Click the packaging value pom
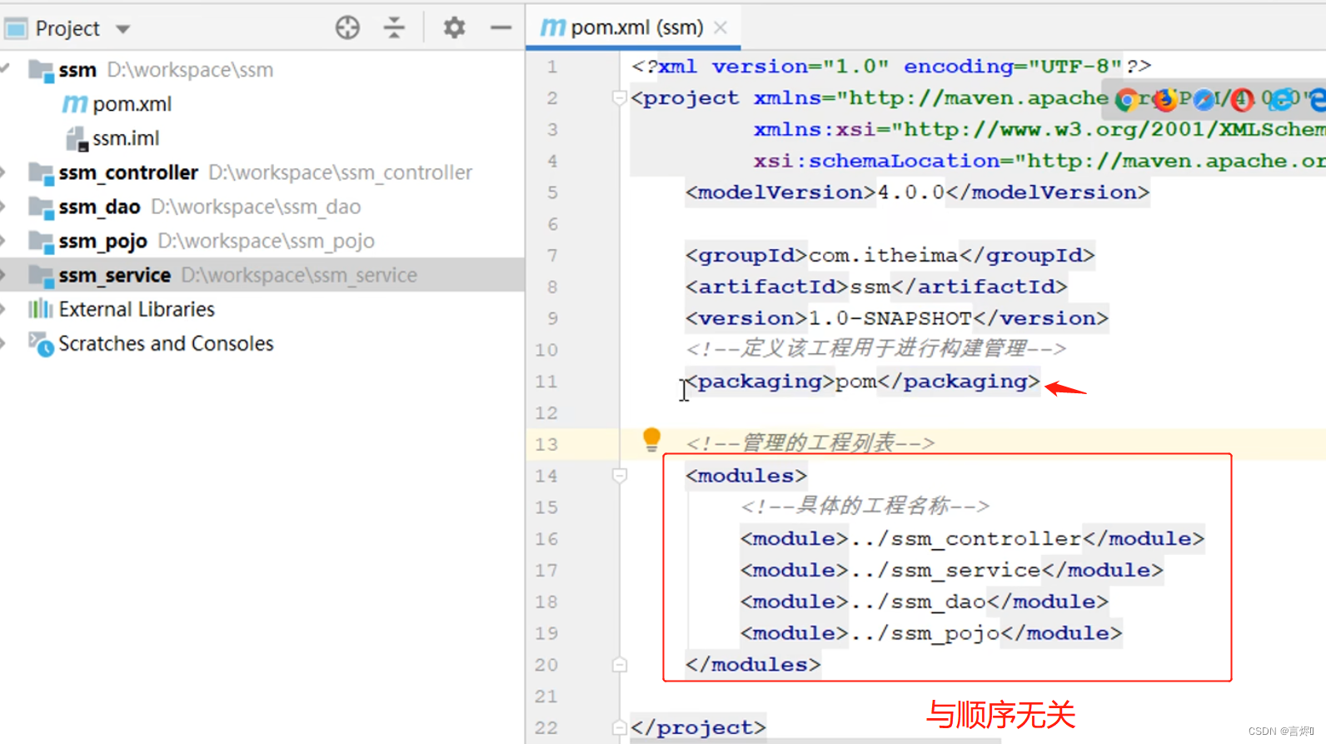Image resolution: width=1326 pixels, height=744 pixels. 856,382
